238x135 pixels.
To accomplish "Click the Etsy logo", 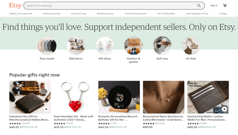I will (x=15, y=5).
